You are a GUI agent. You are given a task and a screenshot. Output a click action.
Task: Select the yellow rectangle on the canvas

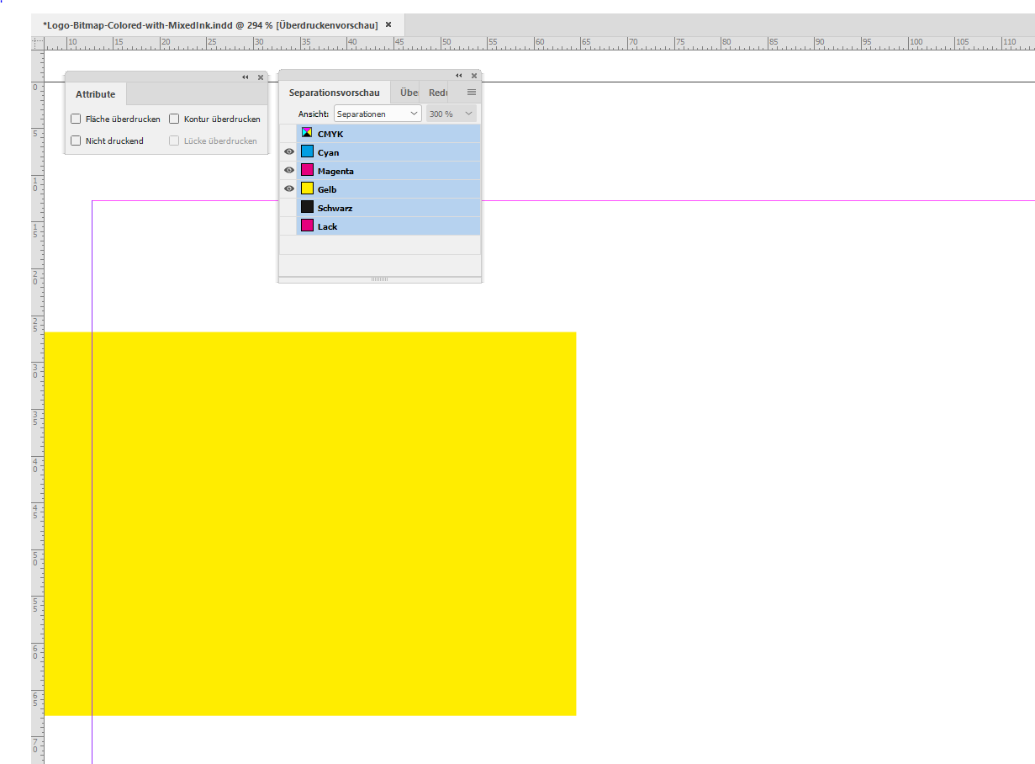tap(309, 523)
